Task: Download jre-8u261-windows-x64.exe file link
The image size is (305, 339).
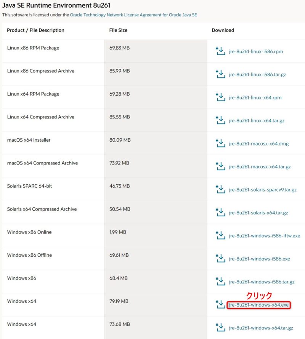Action: point(259,305)
